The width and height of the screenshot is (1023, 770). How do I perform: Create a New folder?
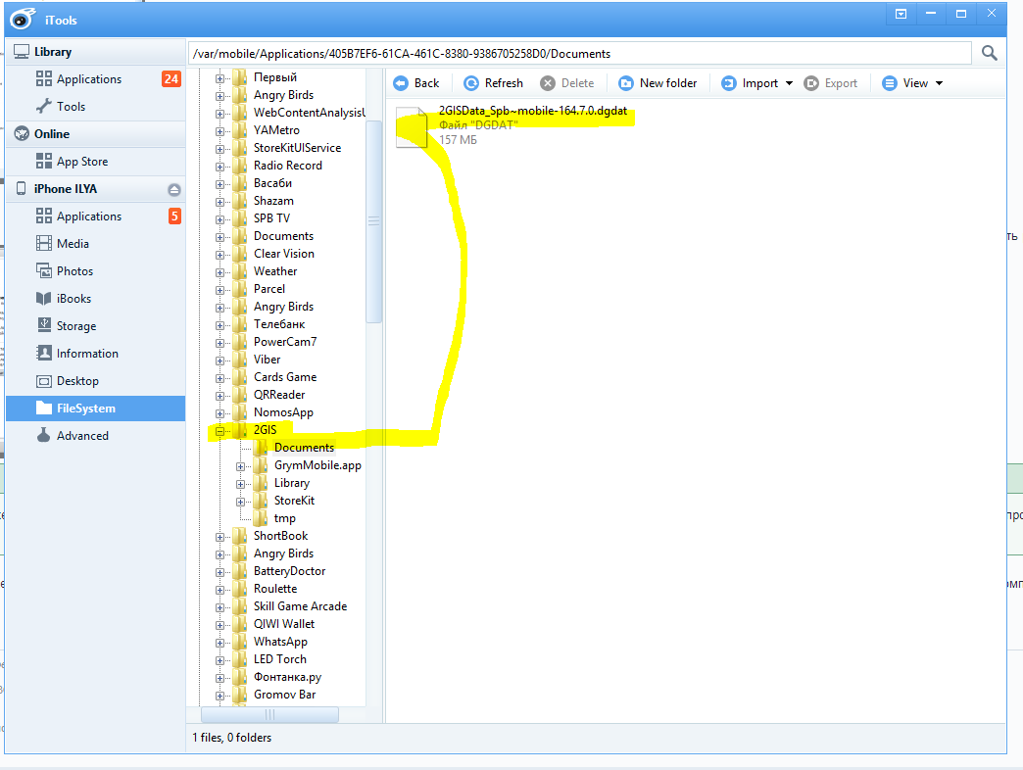658,83
